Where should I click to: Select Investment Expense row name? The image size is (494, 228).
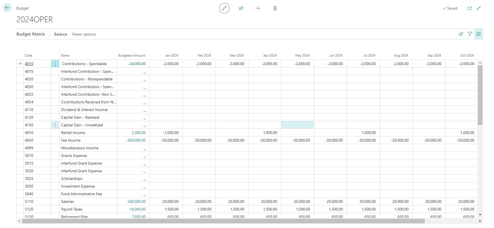[x=78, y=186]
